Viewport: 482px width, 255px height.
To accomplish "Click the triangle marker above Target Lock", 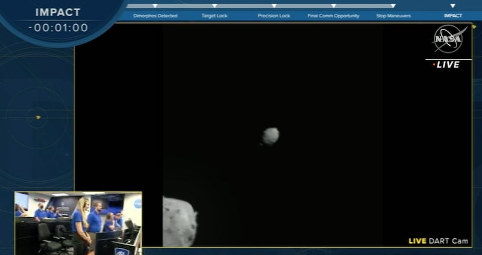I will 214,6.
